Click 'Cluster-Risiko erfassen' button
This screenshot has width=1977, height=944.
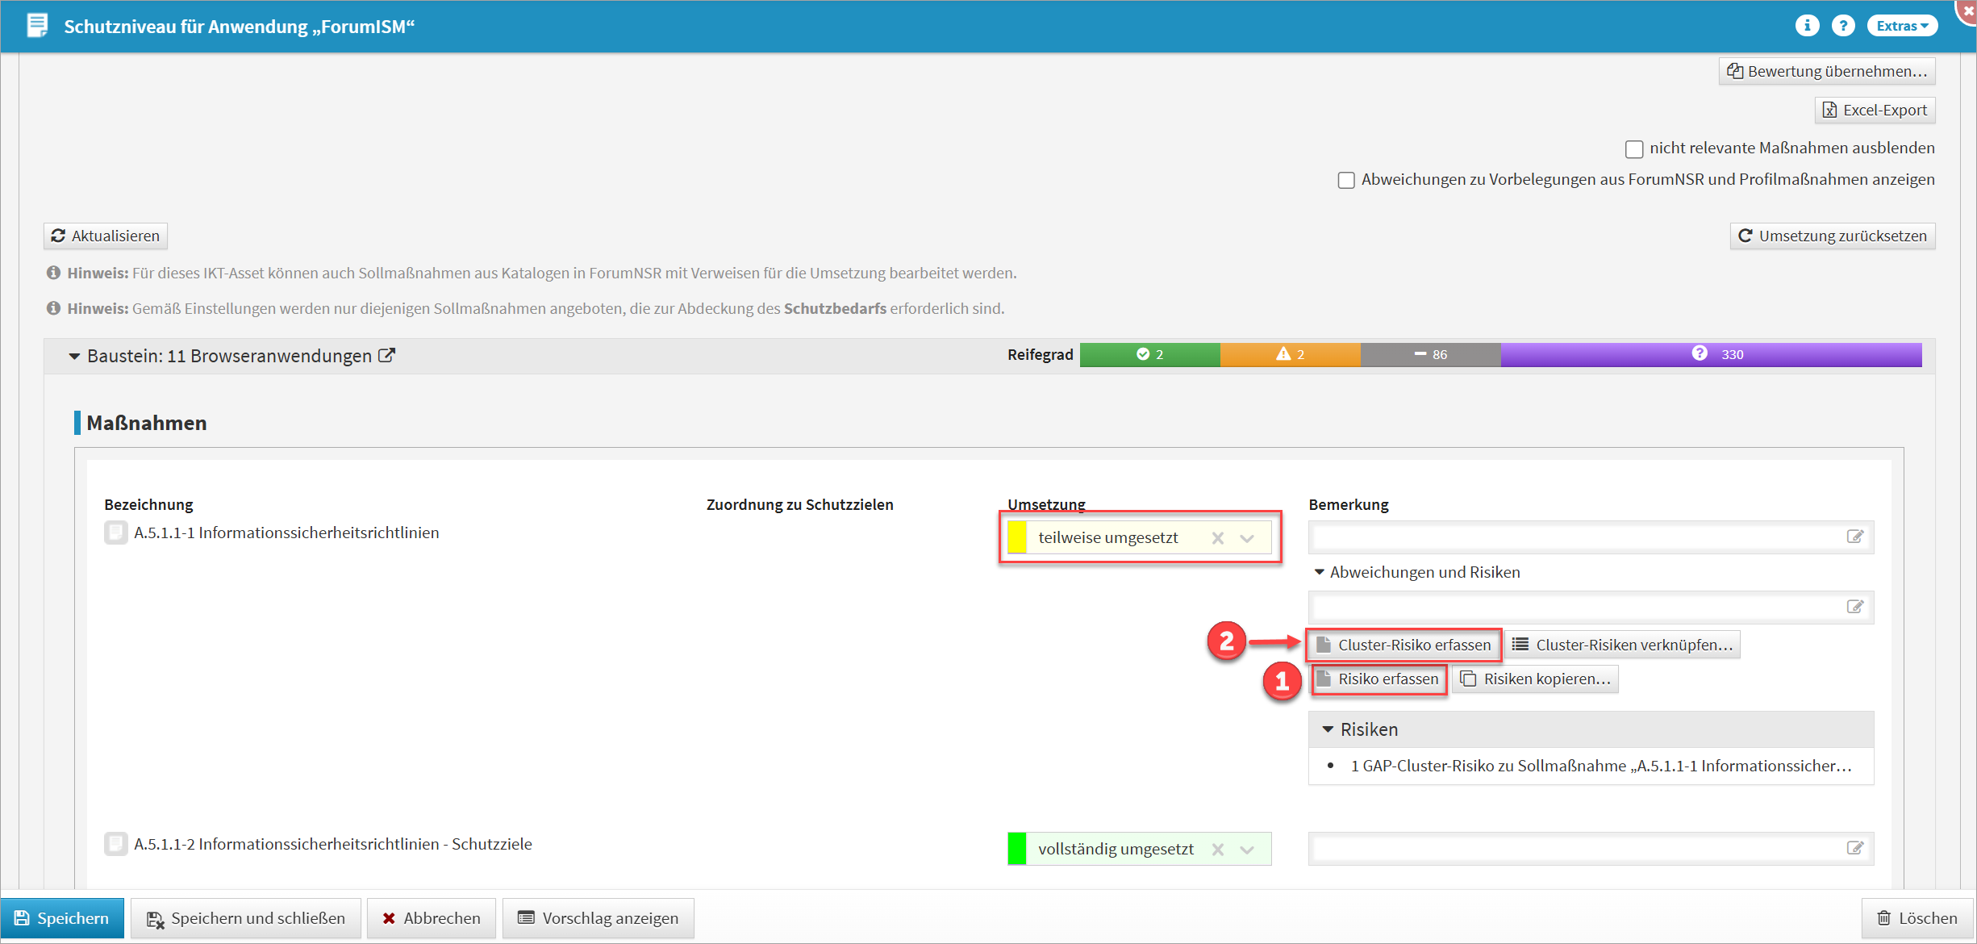1404,645
